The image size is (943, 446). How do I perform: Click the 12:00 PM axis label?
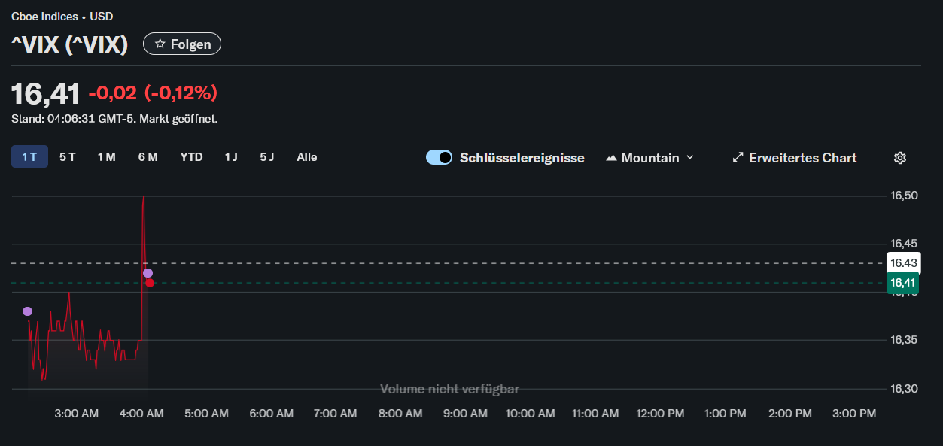pyautogui.click(x=660, y=414)
